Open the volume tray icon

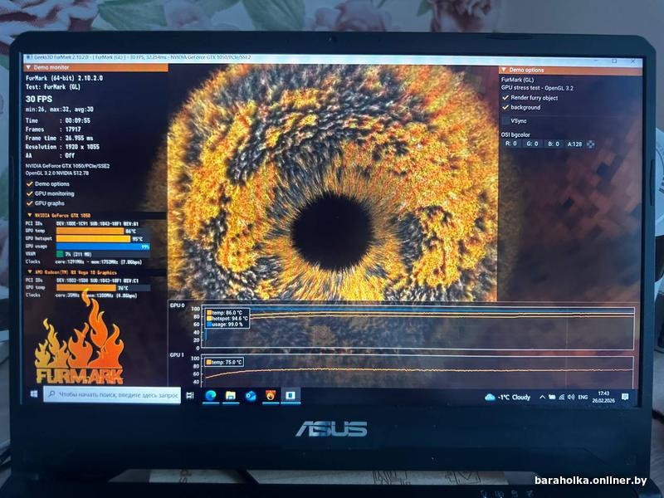[x=571, y=398]
